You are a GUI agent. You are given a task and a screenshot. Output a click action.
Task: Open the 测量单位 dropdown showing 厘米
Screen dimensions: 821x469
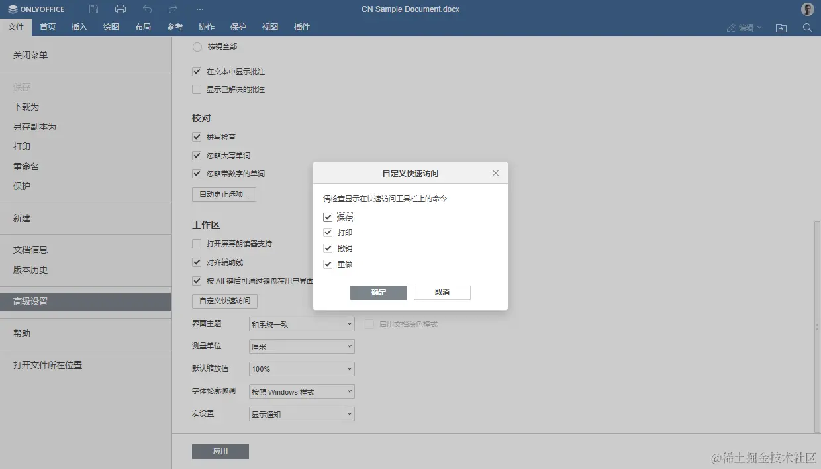click(x=301, y=346)
